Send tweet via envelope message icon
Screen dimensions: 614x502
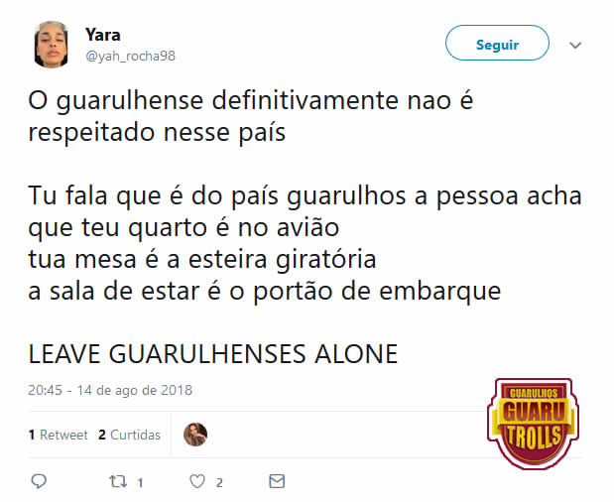click(x=277, y=481)
